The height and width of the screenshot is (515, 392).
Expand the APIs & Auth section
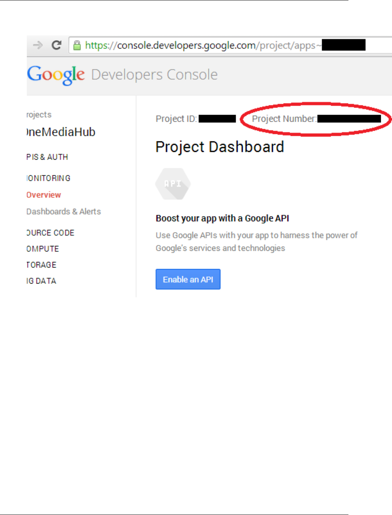(x=47, y=157)
